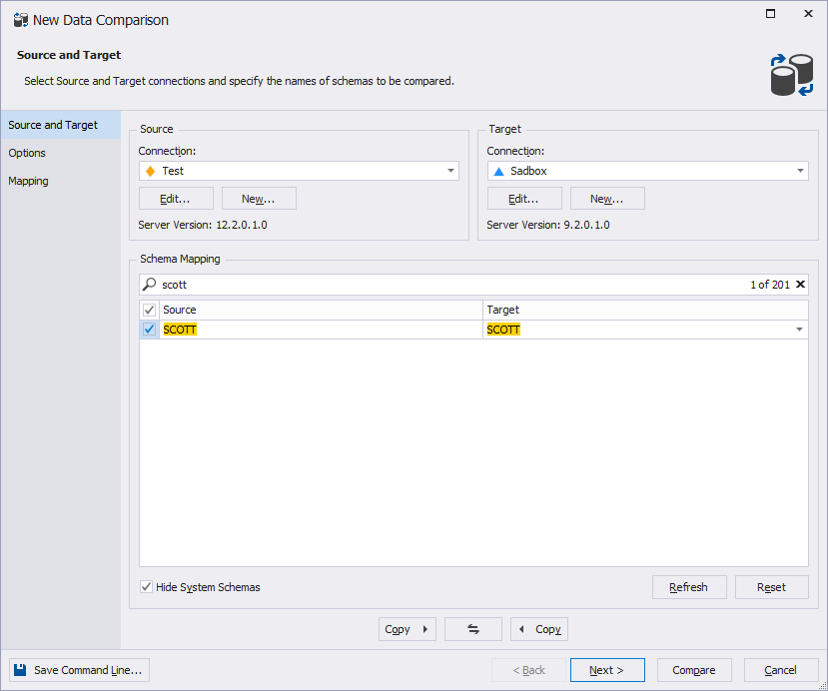This screenshot has width=828, height=691.
Task: Click the Save Command Line floppy disk icon
Action: tap(21, 670)
